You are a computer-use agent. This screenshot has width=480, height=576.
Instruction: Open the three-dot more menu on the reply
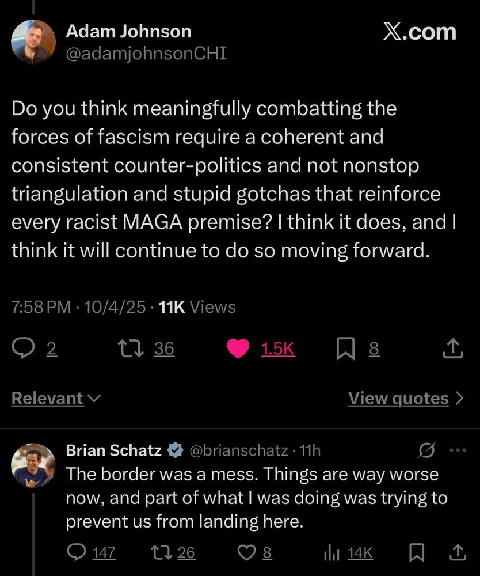click(x=458, y=450)
